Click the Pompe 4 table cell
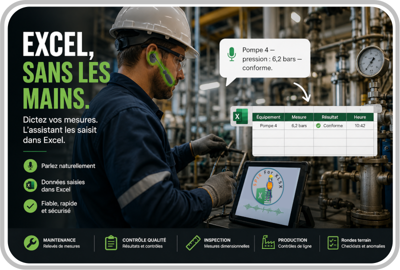This screenshot has width=400, height=270. click(x=268, y=125)
